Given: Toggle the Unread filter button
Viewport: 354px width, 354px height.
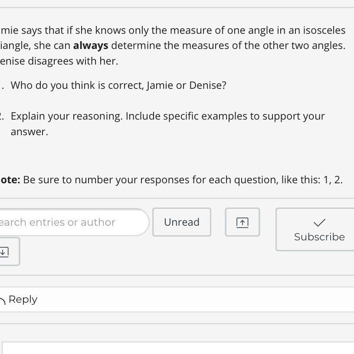Looking at the screenshot, I should (x=181, y=222).
